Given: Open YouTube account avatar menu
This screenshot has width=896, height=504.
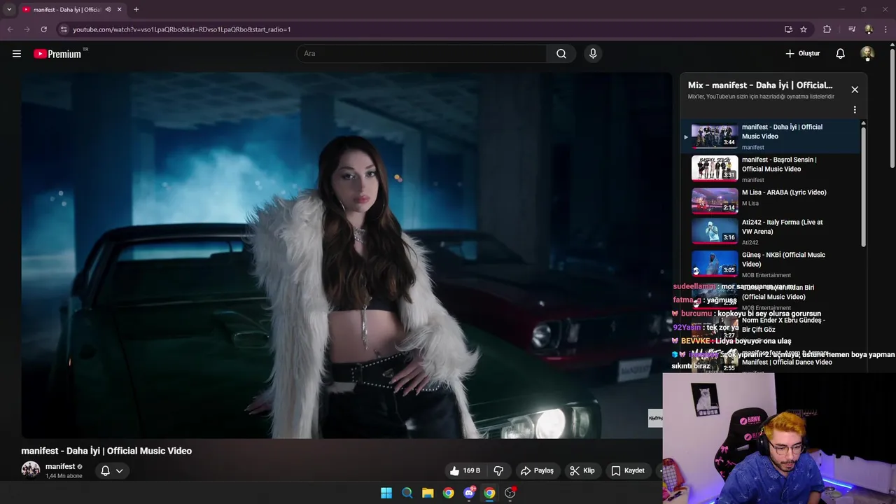Looking at the screenshot, I should click(867, 54).
